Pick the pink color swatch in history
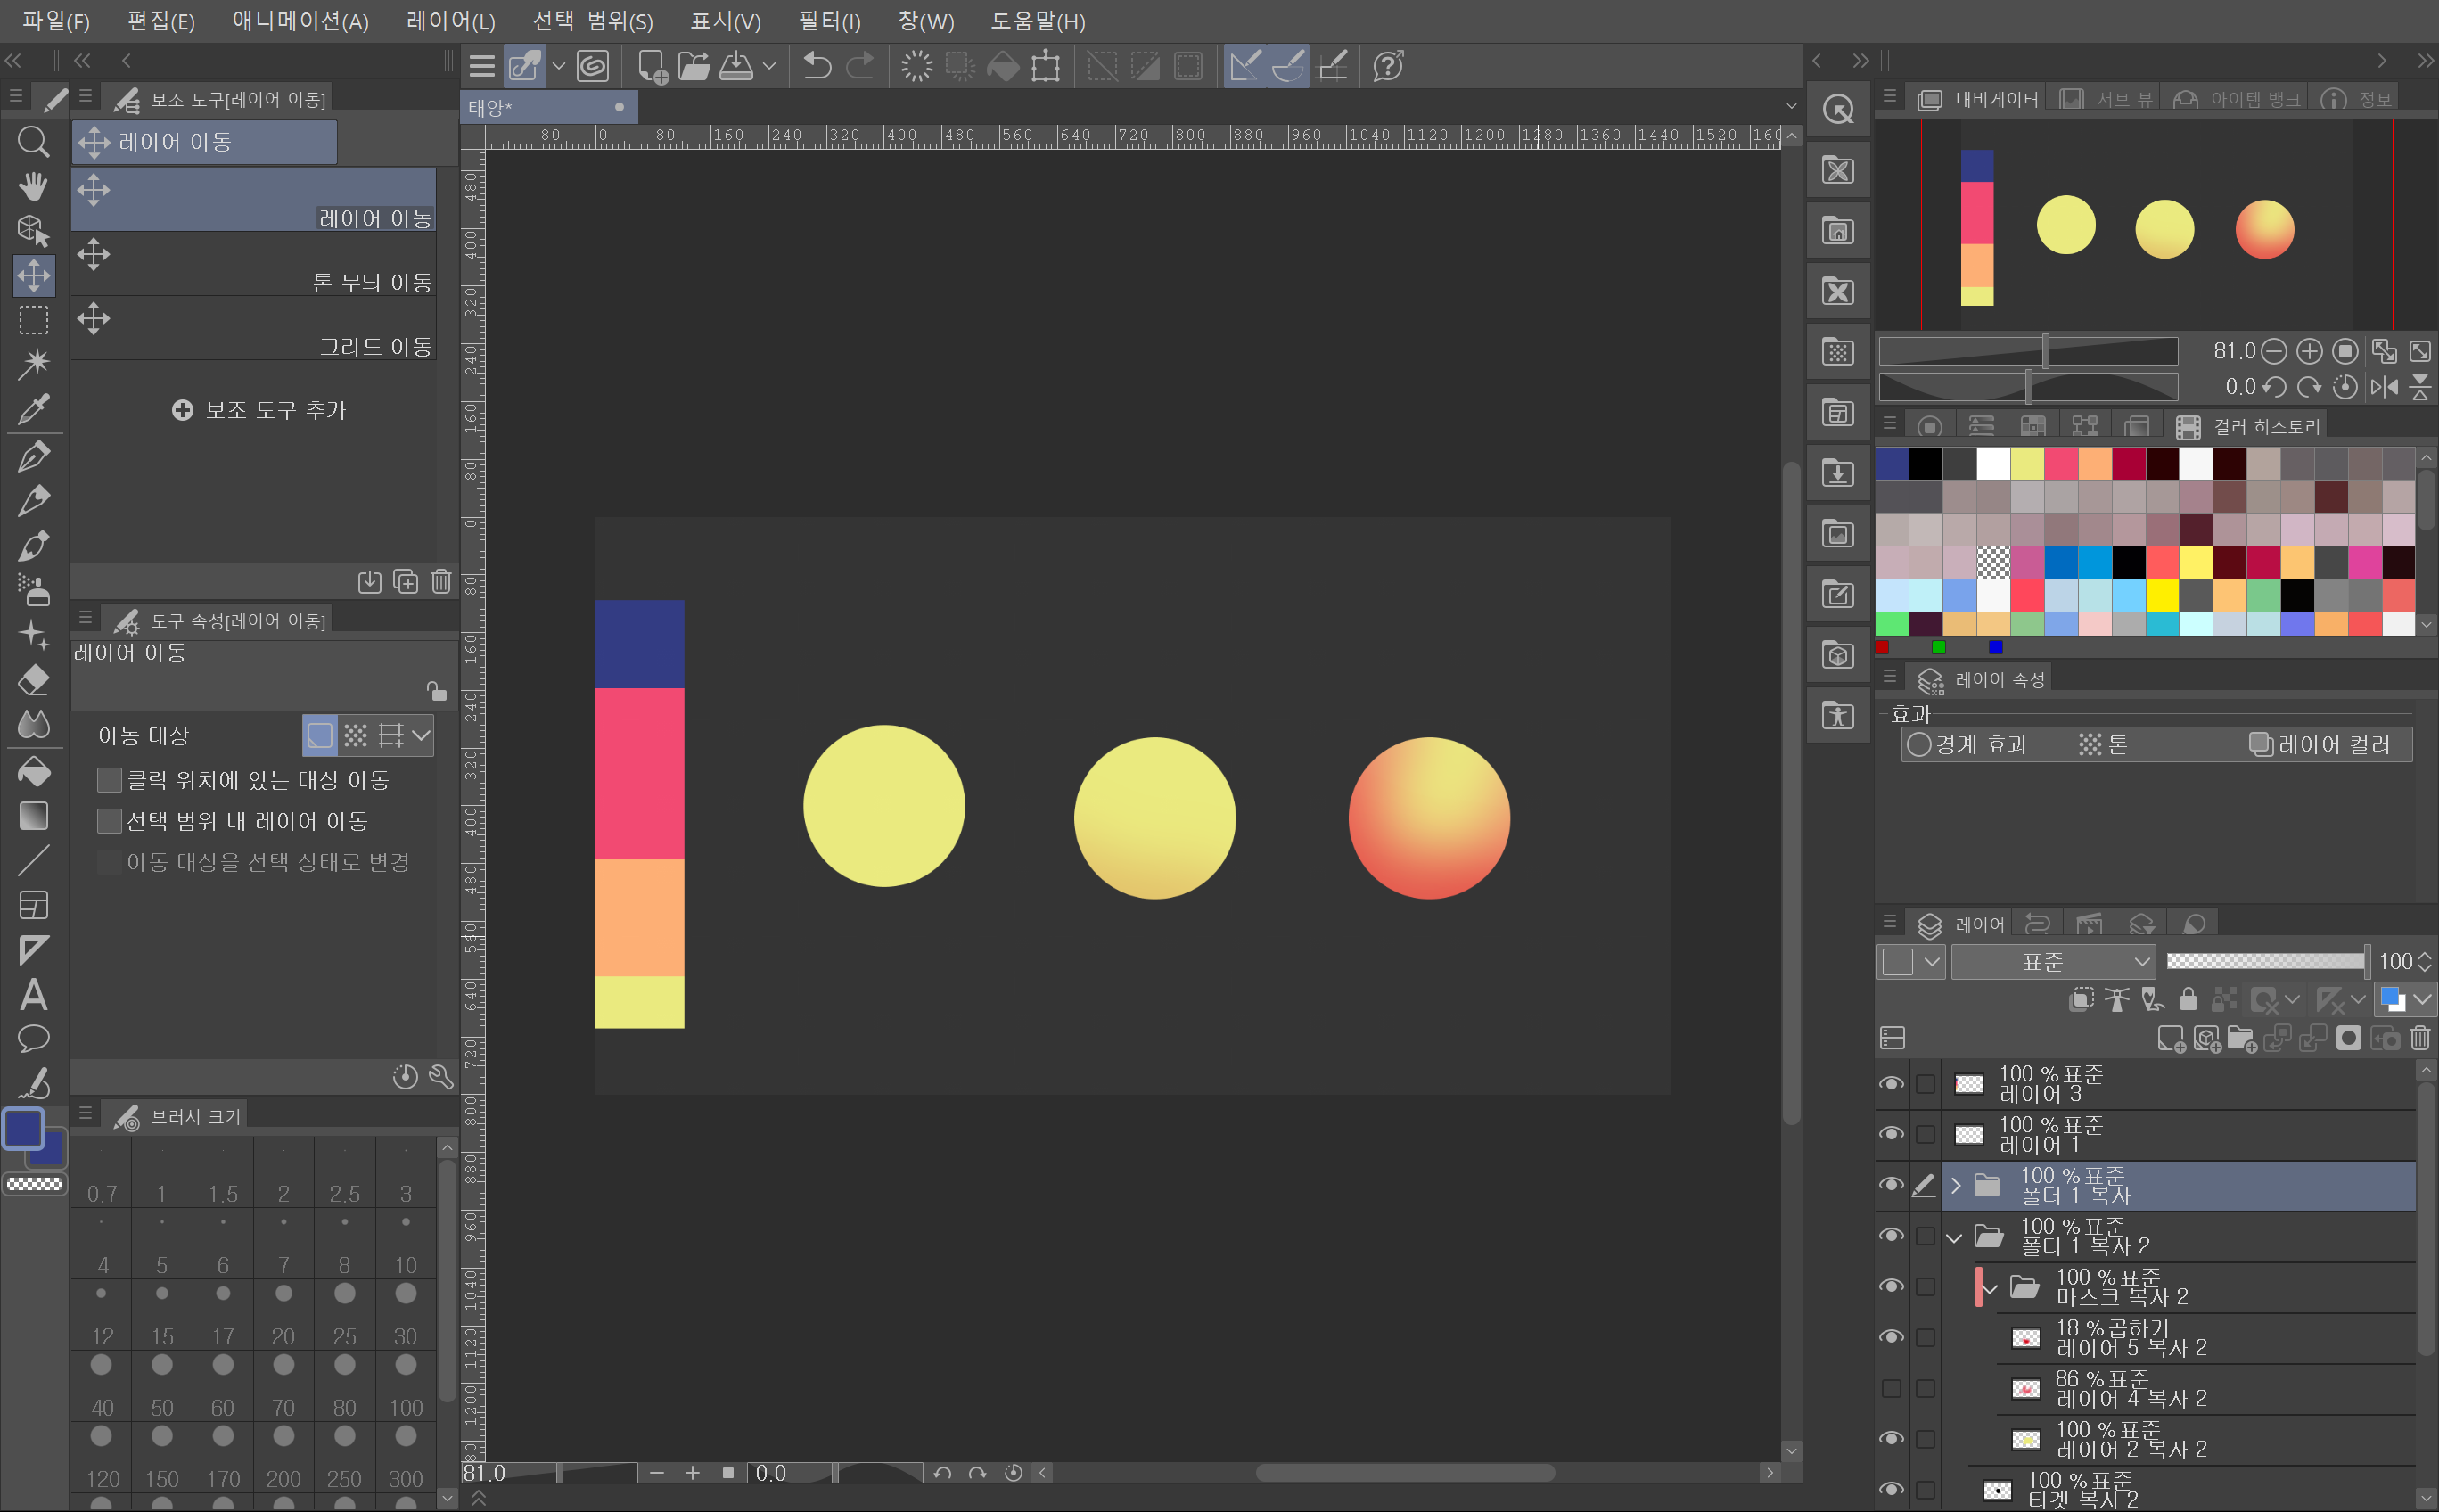The height and width of the screenshot is (1512, 2439). [2060, 464]
